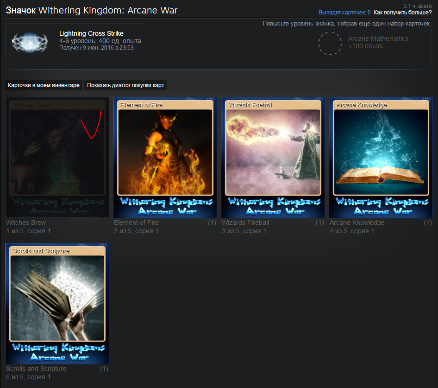The height and width of the screenshot is (388, 438).
Task: Open 'Карточки в моем инвентаре' button
Action: (44, 85)
